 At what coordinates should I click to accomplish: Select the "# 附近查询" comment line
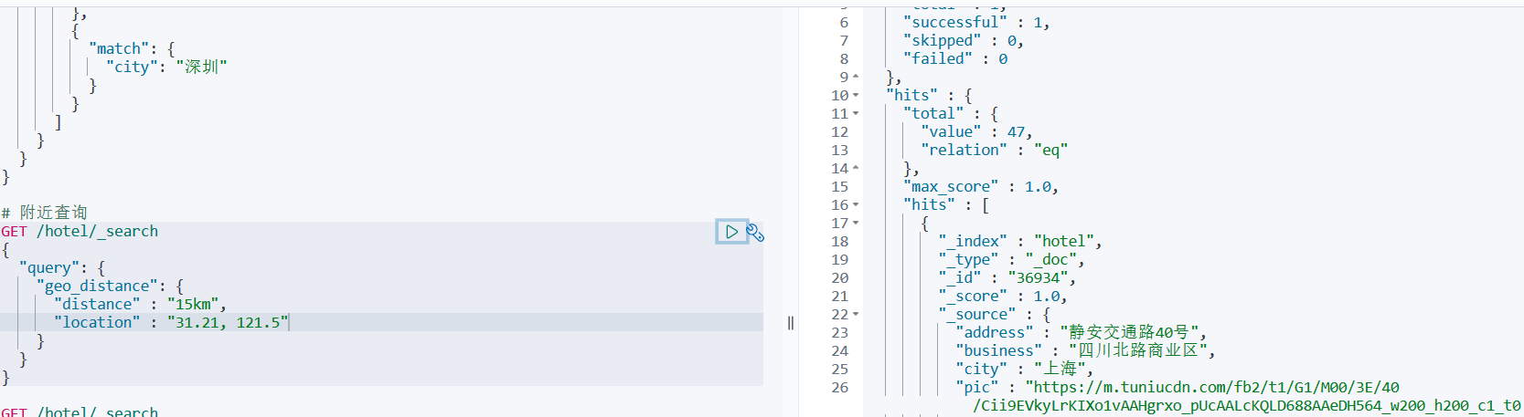[x=46, y=213]
